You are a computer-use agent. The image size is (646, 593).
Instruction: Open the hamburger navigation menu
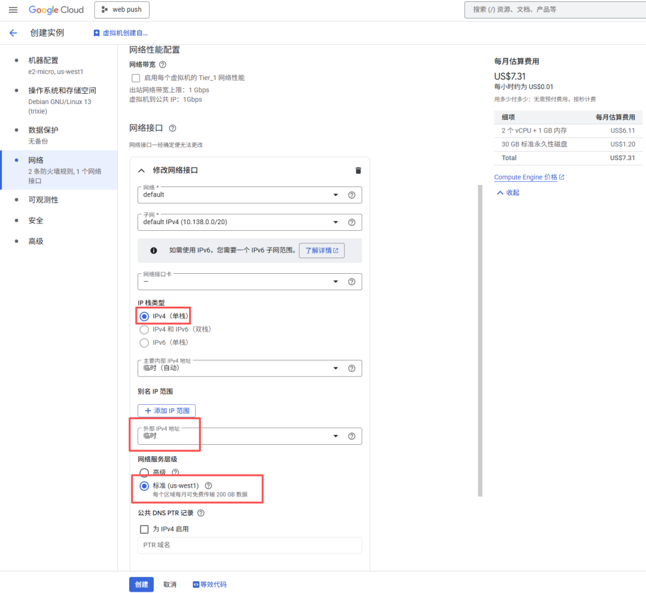[13, 10]
